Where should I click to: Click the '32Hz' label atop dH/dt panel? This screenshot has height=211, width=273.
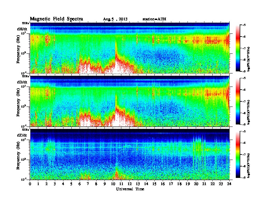(26, 23)
